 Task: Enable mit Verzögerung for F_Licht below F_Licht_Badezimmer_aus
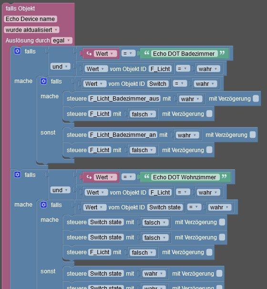coord(209,114)
